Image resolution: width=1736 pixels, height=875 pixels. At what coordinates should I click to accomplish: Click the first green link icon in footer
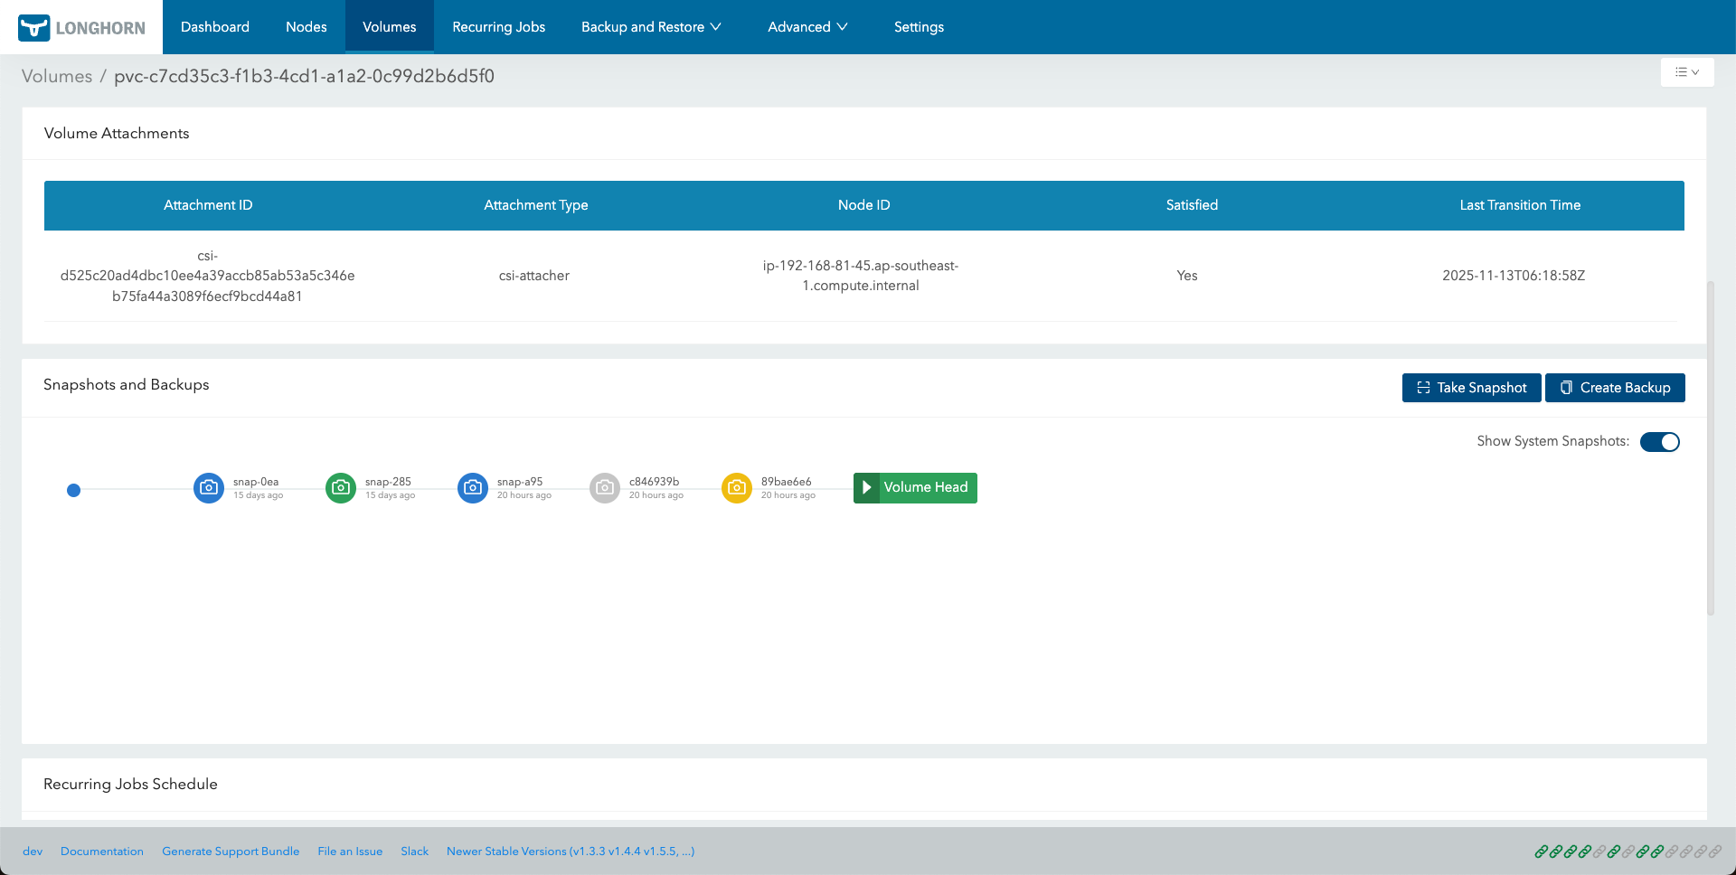(1542, 851)
